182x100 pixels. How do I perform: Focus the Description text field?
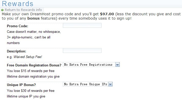[82, 51]
